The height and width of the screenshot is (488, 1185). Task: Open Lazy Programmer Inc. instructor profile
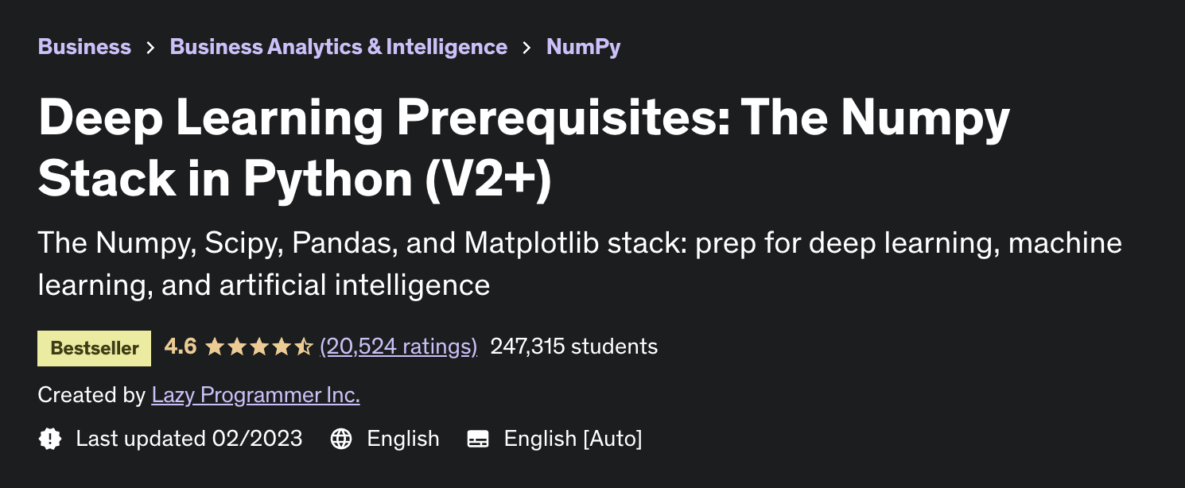[x=256, y=395]
